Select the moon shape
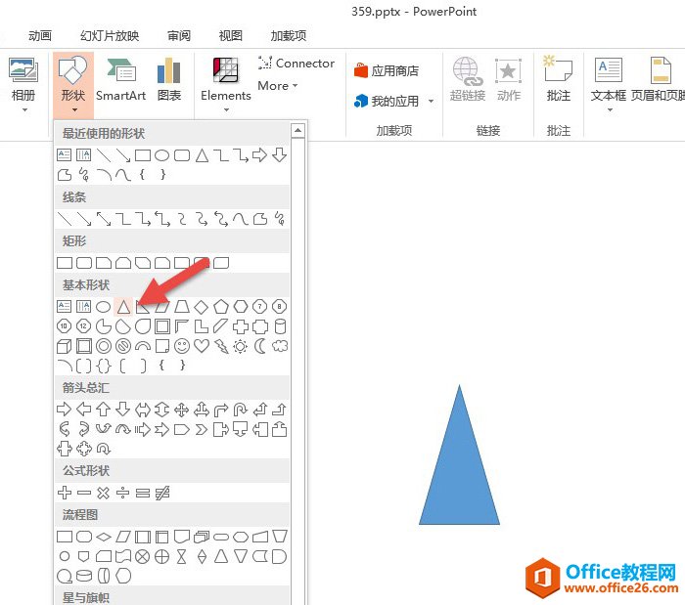 [x=260, y=346]
